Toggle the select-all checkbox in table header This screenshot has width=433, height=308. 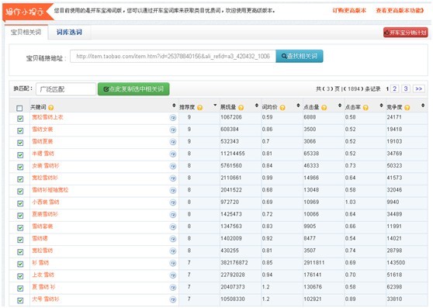[x=19, y=108]
